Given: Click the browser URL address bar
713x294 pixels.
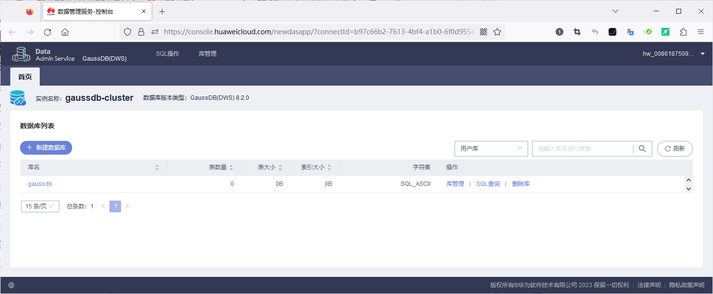Looking at the screenshot, I should pyautogui.click(x=319, y=32).
